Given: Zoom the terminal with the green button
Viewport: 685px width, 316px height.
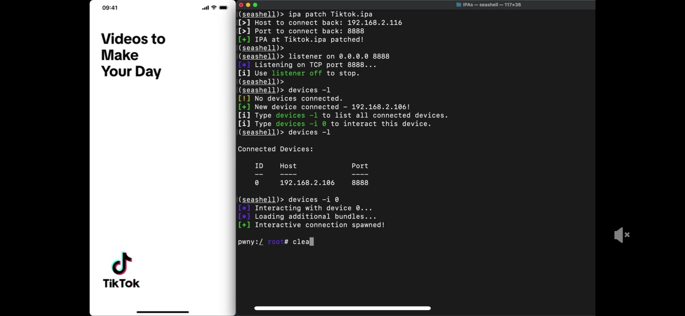Looking at the screenshot, I should tap(255, 5).
